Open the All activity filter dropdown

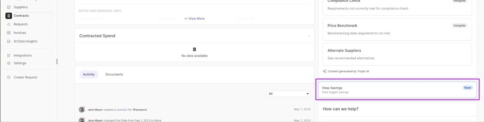(289, 94)
